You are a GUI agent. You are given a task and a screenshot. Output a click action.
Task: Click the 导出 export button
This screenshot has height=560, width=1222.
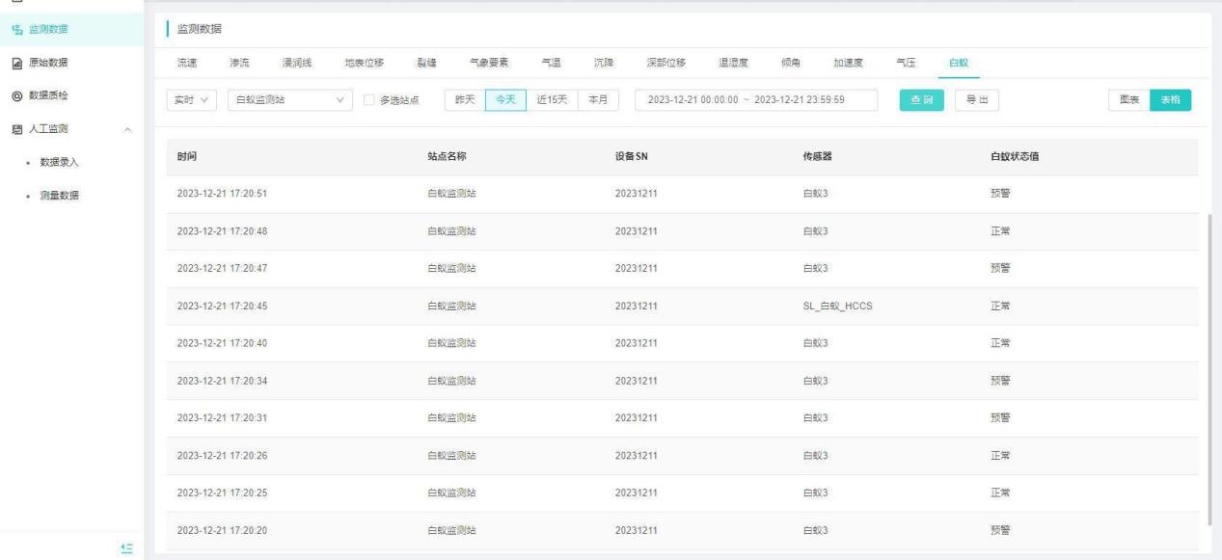(x=976, y=101)
